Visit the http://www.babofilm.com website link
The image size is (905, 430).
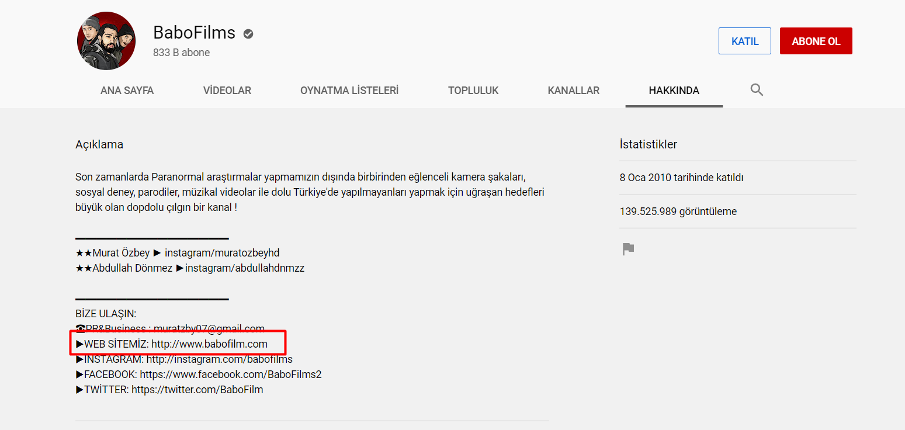(x=209, y=344)
